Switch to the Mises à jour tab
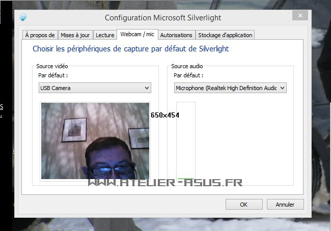 click(75, 35)
